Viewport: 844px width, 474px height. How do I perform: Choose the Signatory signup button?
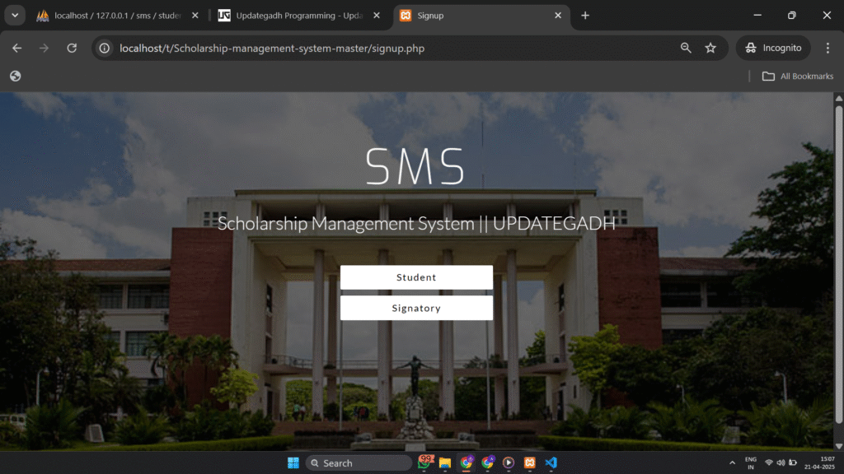(416, 308)
